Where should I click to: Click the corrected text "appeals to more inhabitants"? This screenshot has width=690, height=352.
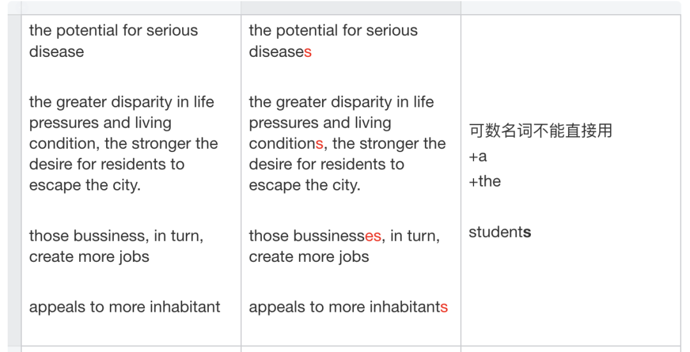click(348, 307)
